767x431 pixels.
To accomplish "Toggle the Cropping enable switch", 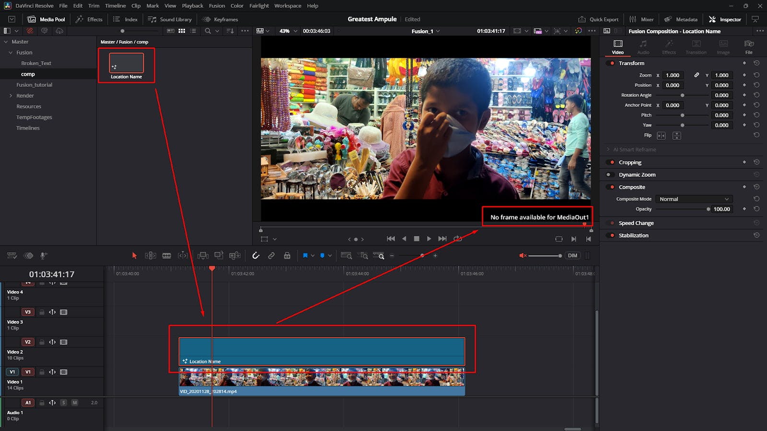I will [611, 162].
